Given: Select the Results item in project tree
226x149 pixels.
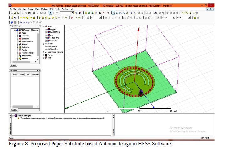Looking at the screenshot, I should coord(24,50).
